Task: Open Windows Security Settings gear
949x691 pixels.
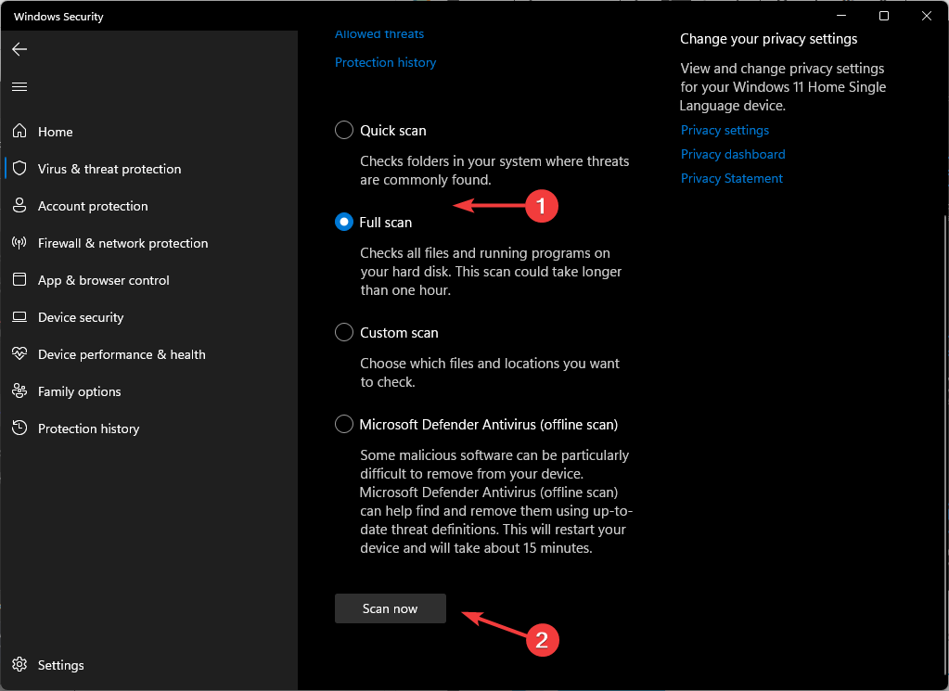Action: [x=19, y=665]
